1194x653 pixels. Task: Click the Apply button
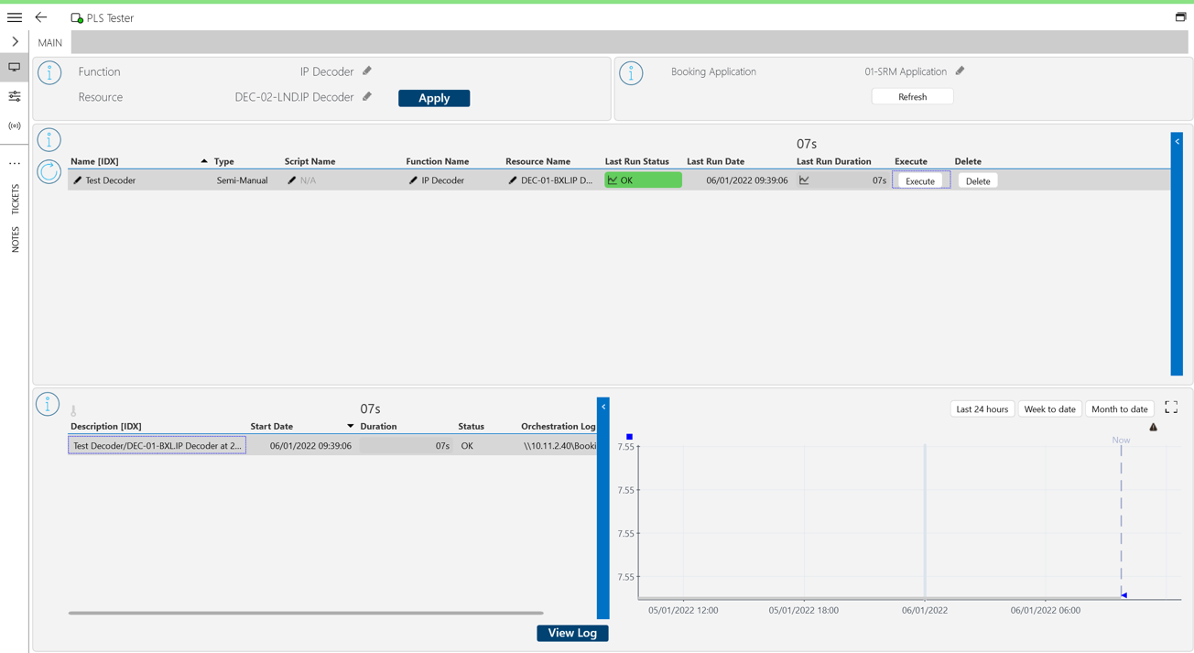(x=434, y=98)
